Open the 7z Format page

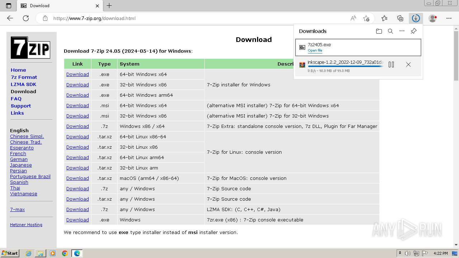[x=24, y=77]
